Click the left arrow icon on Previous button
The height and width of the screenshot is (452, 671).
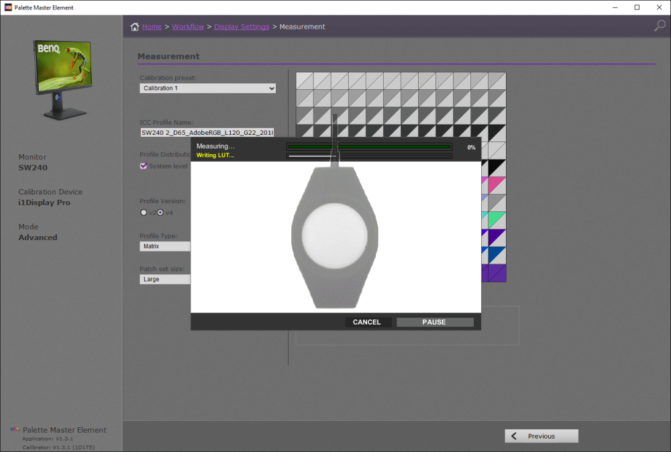tap(514, 436)
